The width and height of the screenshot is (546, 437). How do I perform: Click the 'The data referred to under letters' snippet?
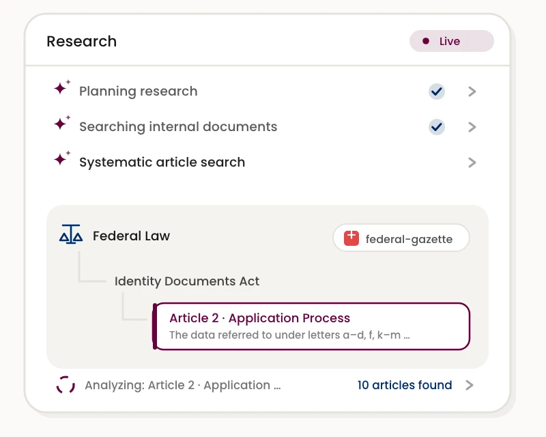(289, 335)
